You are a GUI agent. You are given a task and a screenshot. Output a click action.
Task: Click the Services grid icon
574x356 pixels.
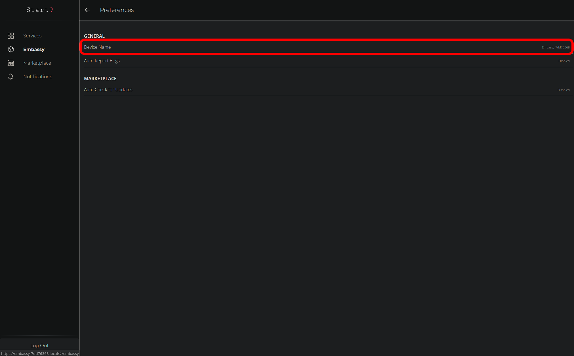coord(11,36)
